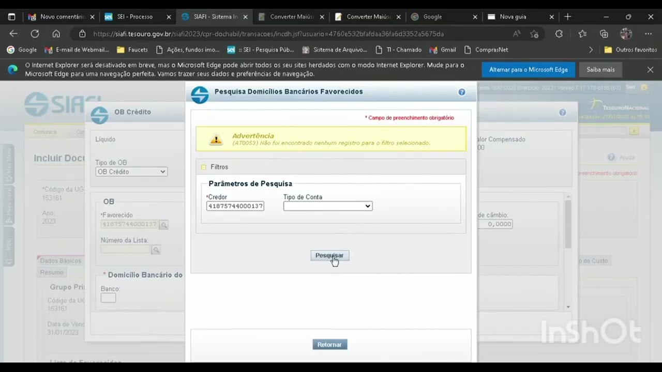Open browser extensions icon
The image size is (662, 372).
(x=559, y=34)
